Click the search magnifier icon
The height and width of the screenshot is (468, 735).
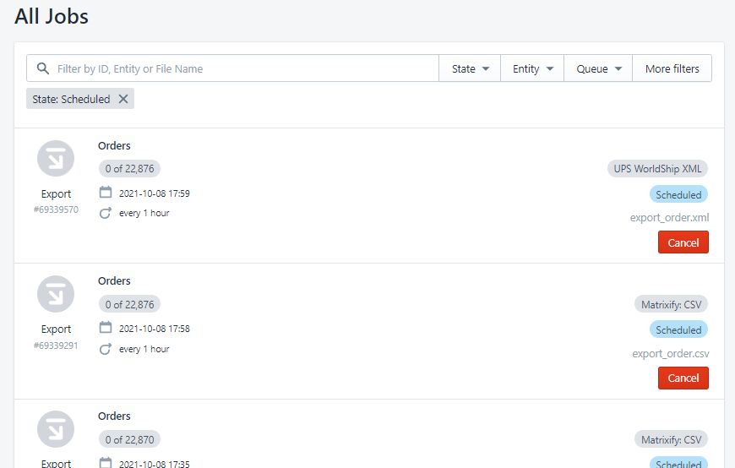(43, 68)
